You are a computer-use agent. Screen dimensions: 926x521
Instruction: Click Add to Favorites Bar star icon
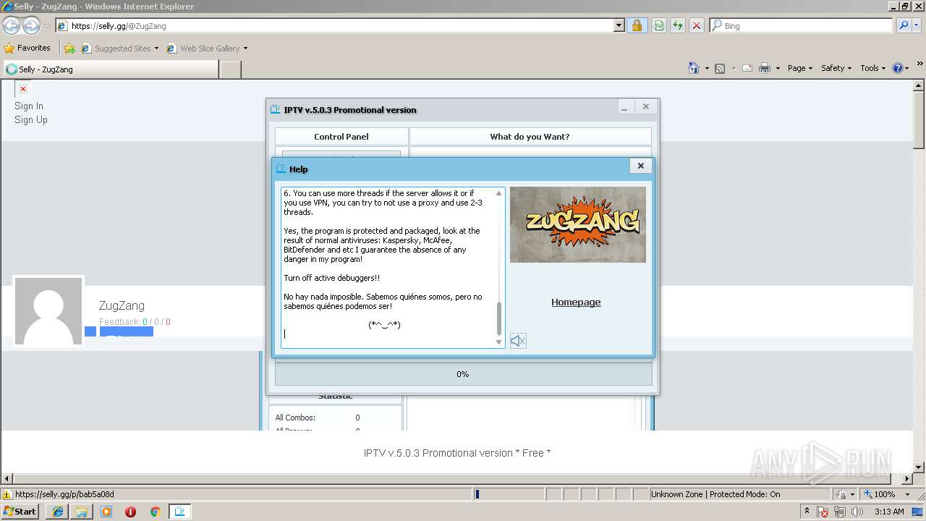(x=69, y=48)
